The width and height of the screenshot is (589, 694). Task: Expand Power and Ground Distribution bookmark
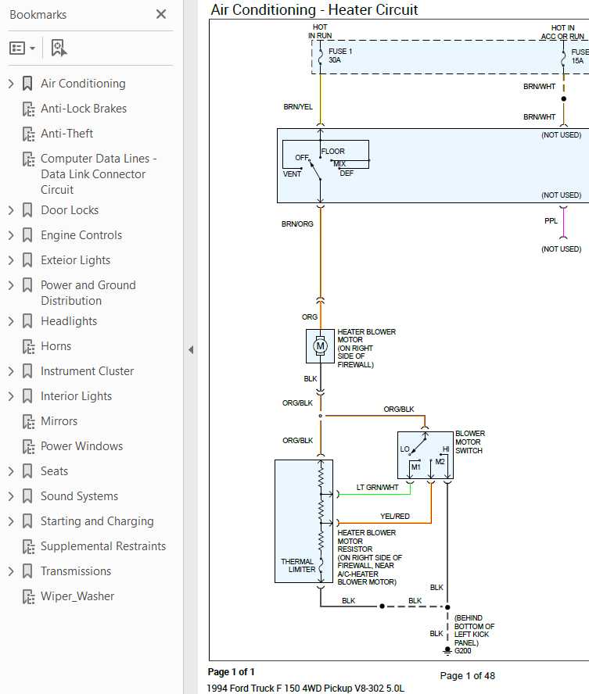tap(11, 285)
